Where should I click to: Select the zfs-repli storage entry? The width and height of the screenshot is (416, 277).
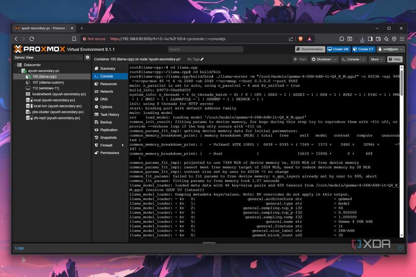click(x=57, y=118)
